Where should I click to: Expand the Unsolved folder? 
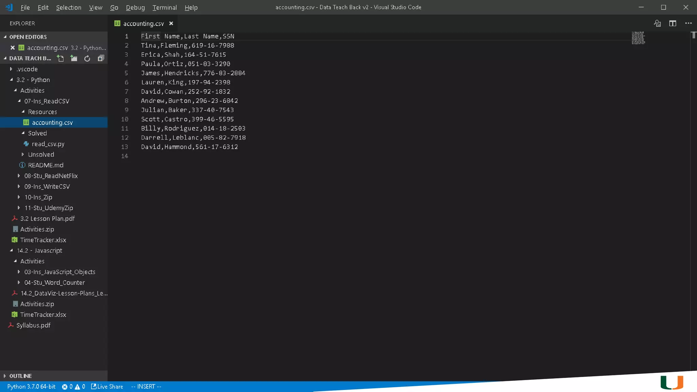pos(41,154)
